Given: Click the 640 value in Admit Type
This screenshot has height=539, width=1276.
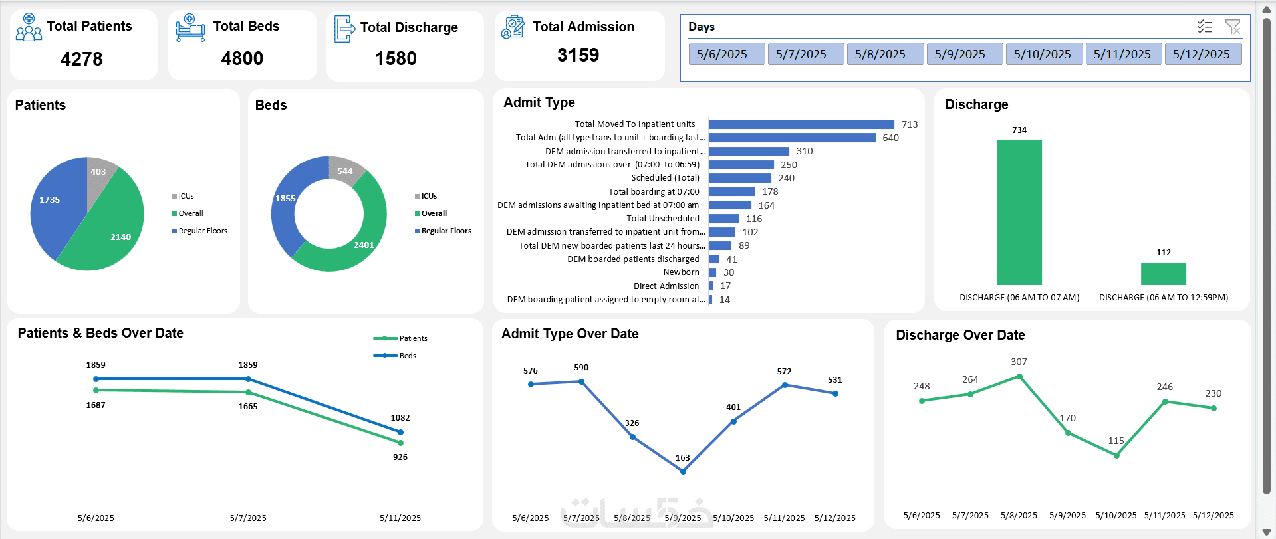Looking at the screenshot, I should [x=890, y=138].
